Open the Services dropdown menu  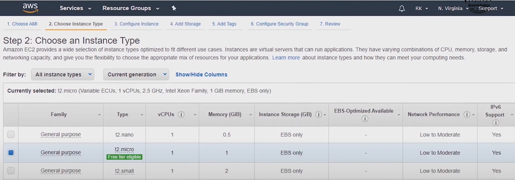(x=76, y=8)
